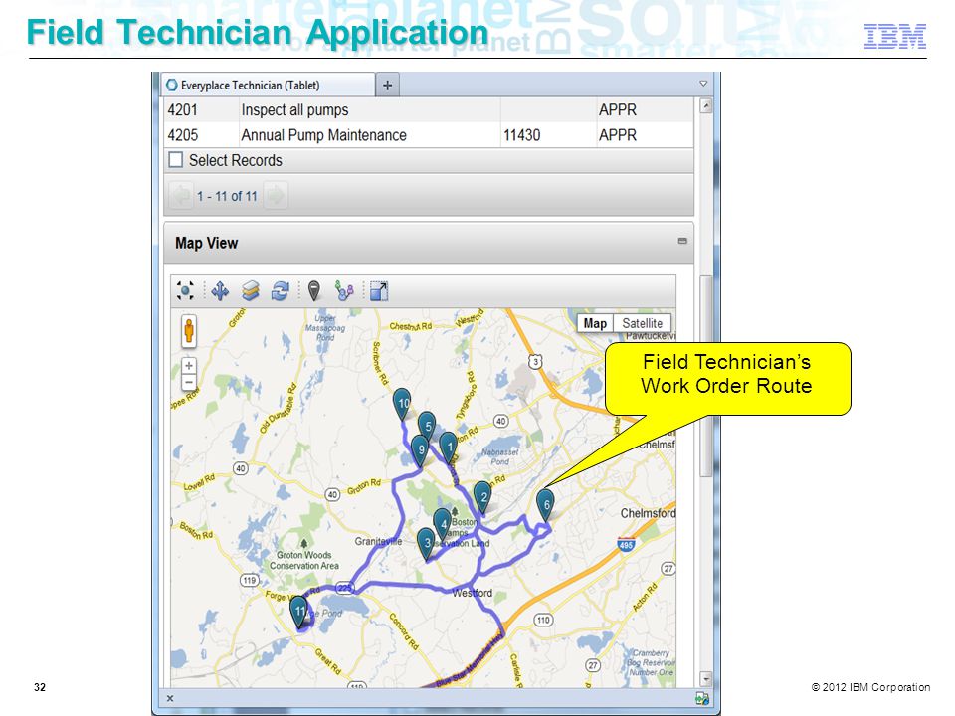Select the pan arrows map tool

(x=220, y=291)
